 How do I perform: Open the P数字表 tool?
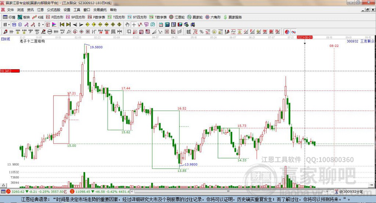click(97, 17)
